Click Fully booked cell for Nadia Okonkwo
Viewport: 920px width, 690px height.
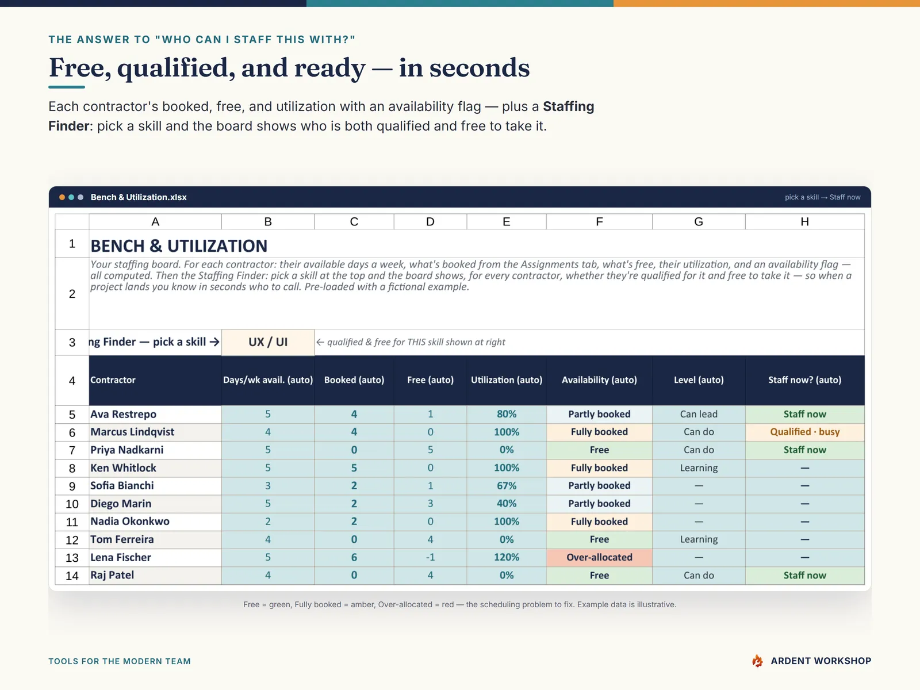pyautogui.click(x=600, y=522)
